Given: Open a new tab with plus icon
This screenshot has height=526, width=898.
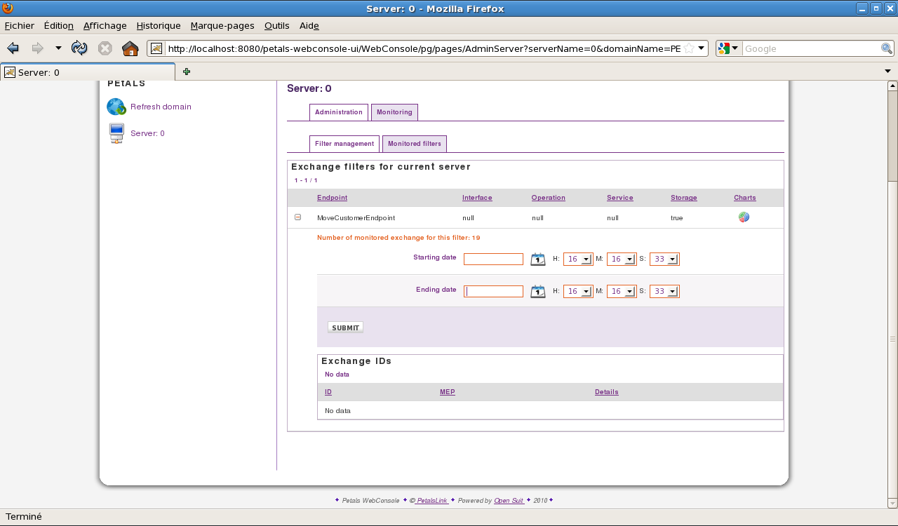Looking at the screenshot, I should pos(187,72).
